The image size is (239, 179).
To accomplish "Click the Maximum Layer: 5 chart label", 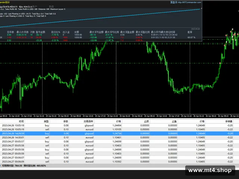I will pyautogui.click(x=58, y=9).
